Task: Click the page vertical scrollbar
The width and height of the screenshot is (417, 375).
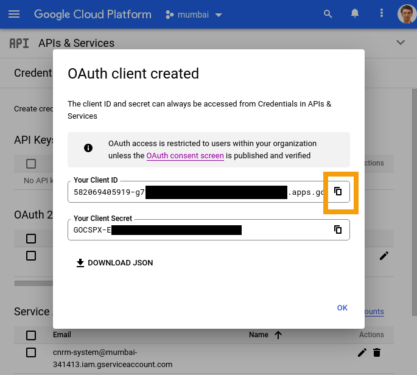Action: (415, 202)
